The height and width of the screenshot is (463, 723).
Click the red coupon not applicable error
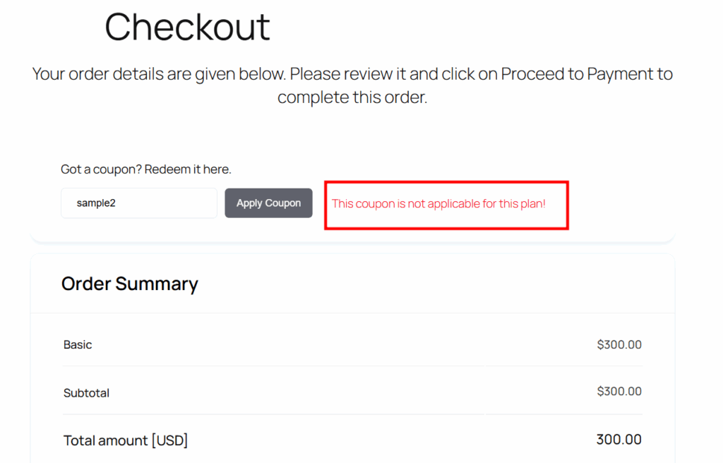[438, 204]
